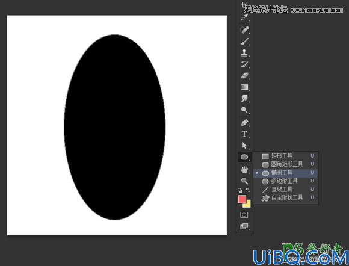
Task: Select the Eraser tool
Action: (x=244, y=75)
